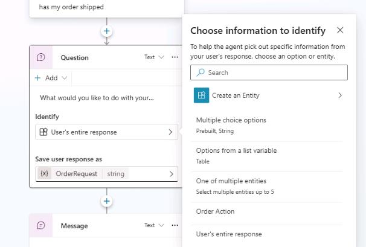The image size is (366, 247).
Task: Open the Identify entity selector
Action: point(106,132)
